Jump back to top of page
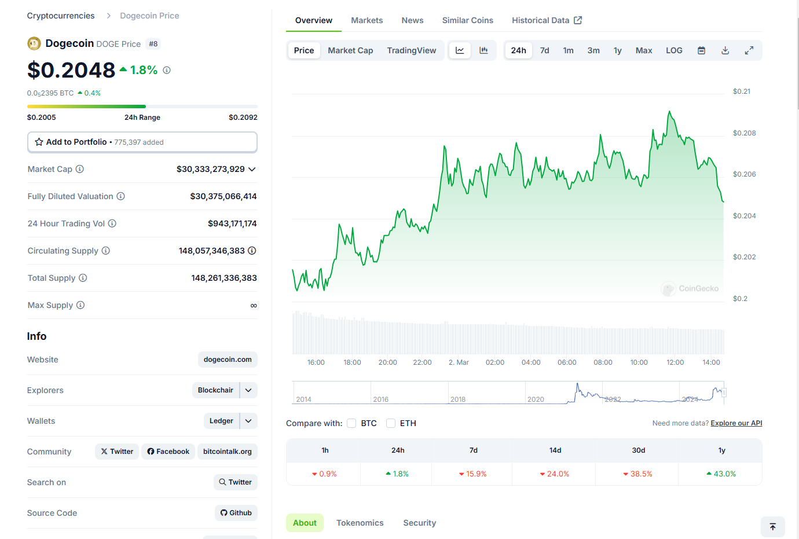The image size is (799, 539). click(773, 527)
